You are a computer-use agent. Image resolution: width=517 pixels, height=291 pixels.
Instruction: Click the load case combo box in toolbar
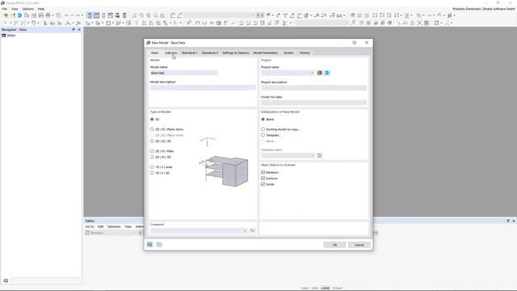pyautogui.click(x=219, y=15)
